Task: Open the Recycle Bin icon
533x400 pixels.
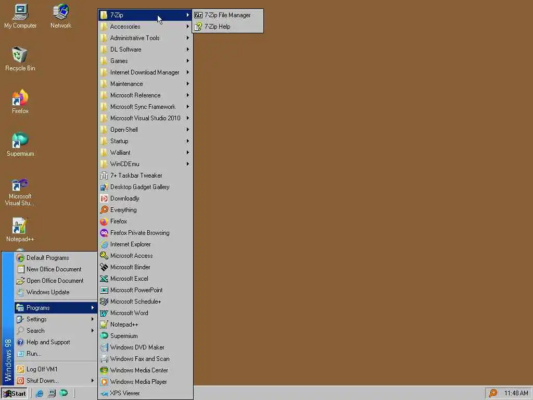Action: (x=20, y=58)
